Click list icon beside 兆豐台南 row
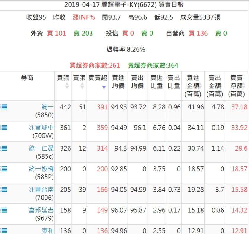Image resolution: width=249 pixels, height=234 pixels. tap(4, 190)
